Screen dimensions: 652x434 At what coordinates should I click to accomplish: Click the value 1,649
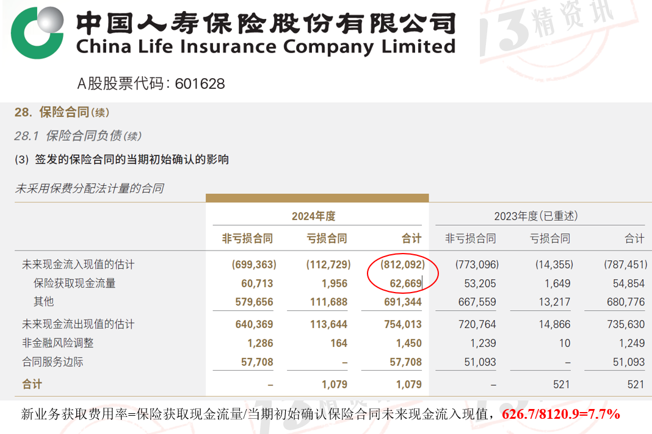(x=557, y=283)
